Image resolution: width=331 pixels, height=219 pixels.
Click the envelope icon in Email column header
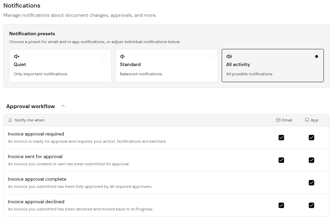tap(278, 120)
